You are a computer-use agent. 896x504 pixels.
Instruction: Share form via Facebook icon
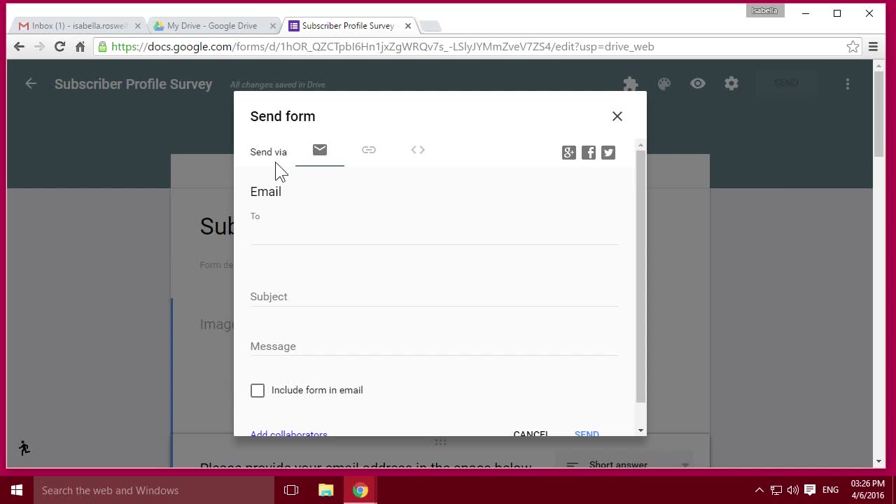click(589, 153)
